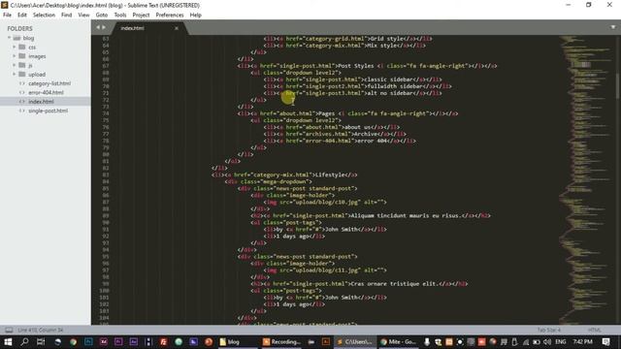Click the upload folder icon
The width and height of the screenshot is (621, 349).
(22, 75)
